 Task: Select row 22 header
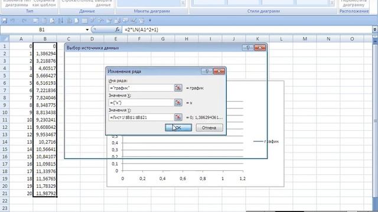[x=5, y=201]
